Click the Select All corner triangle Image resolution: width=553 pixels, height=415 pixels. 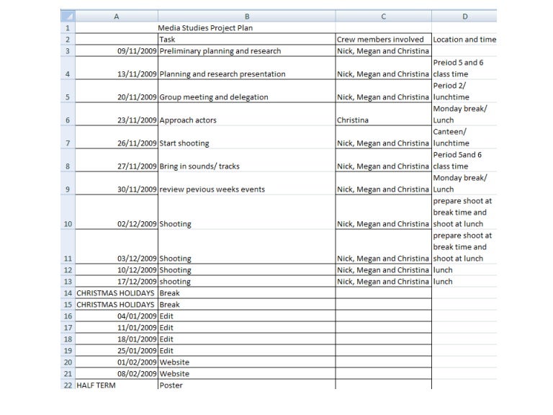(x=67, y=16)
